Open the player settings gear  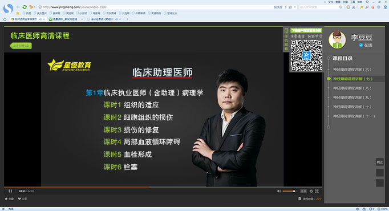[311, 191]
